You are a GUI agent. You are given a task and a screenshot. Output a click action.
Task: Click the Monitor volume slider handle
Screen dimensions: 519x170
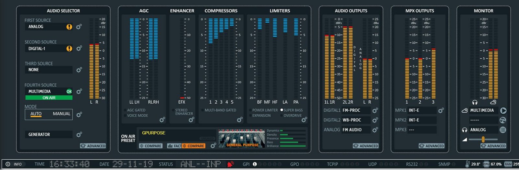click(x=483, y=139)
